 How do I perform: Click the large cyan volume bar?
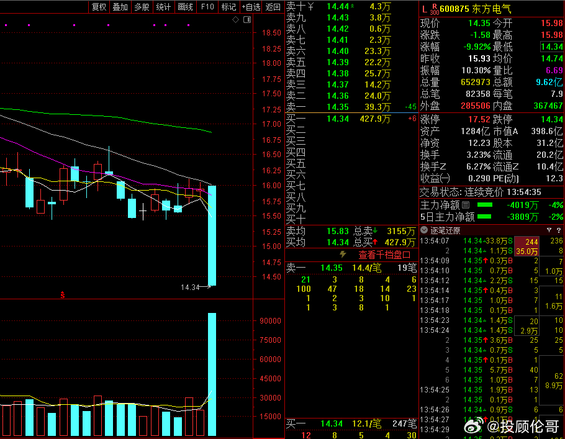point(212,374)
